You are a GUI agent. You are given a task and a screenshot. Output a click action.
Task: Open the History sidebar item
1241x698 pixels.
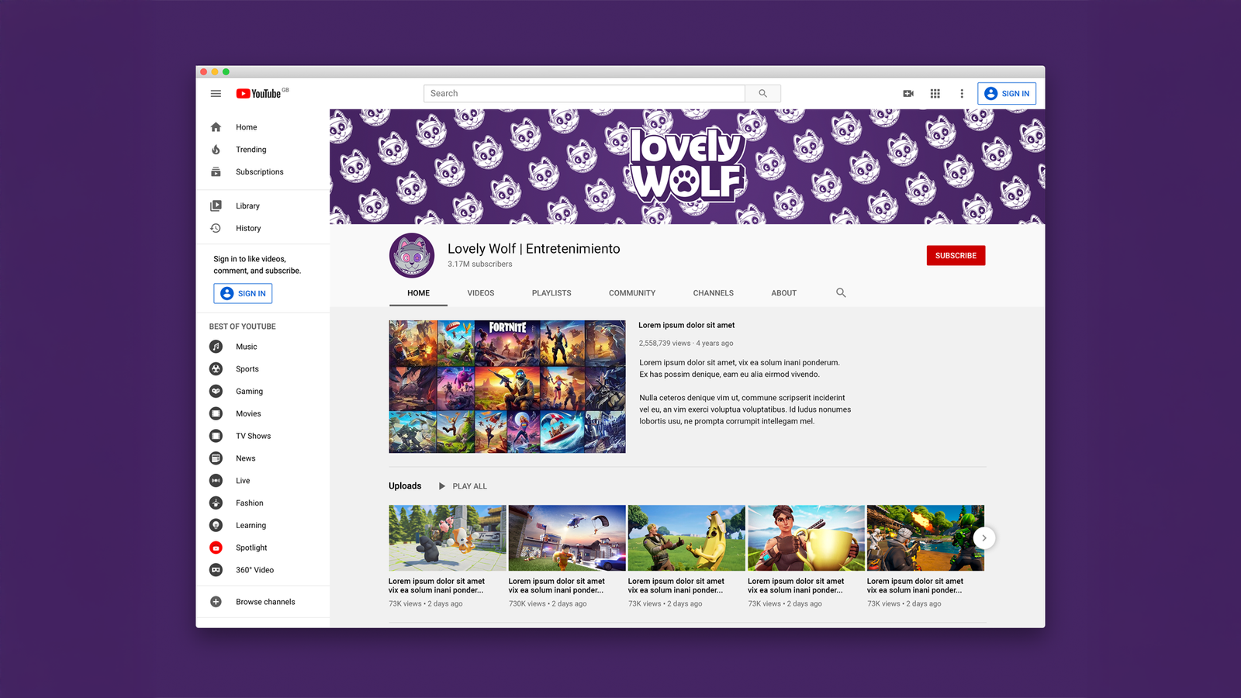tap(247, 229)
